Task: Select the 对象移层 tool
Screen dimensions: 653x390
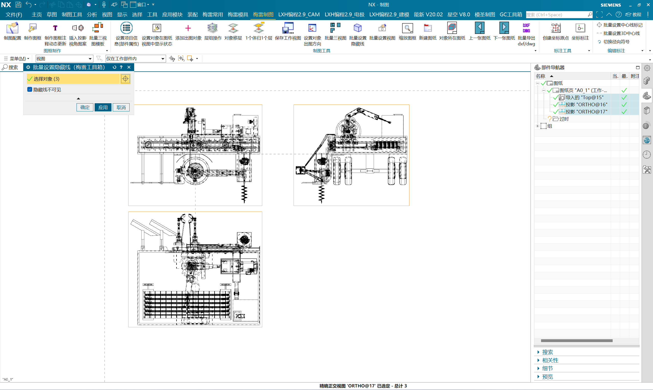Action: coord(233,31)
